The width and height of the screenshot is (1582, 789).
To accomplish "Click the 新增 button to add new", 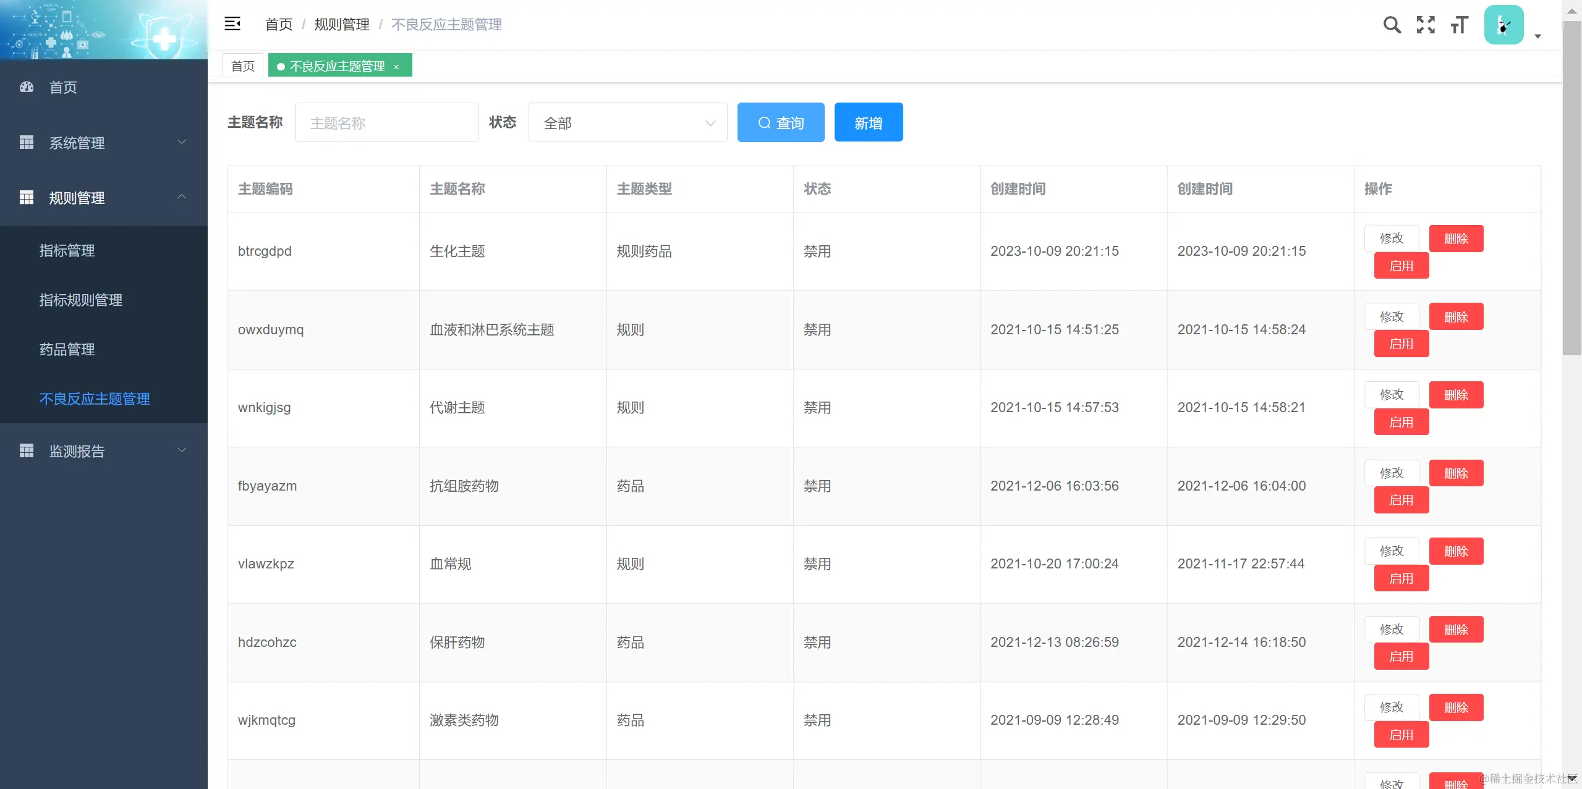I will 867,122.
